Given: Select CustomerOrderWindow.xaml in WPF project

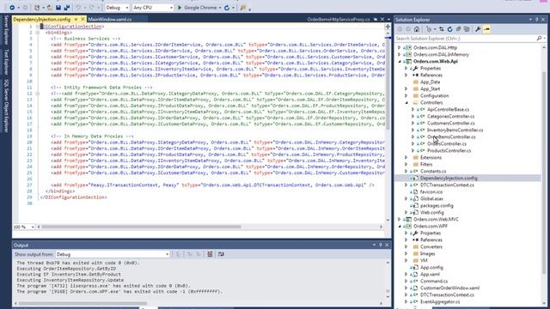Looking at the screenshot, I should [449, 288].
